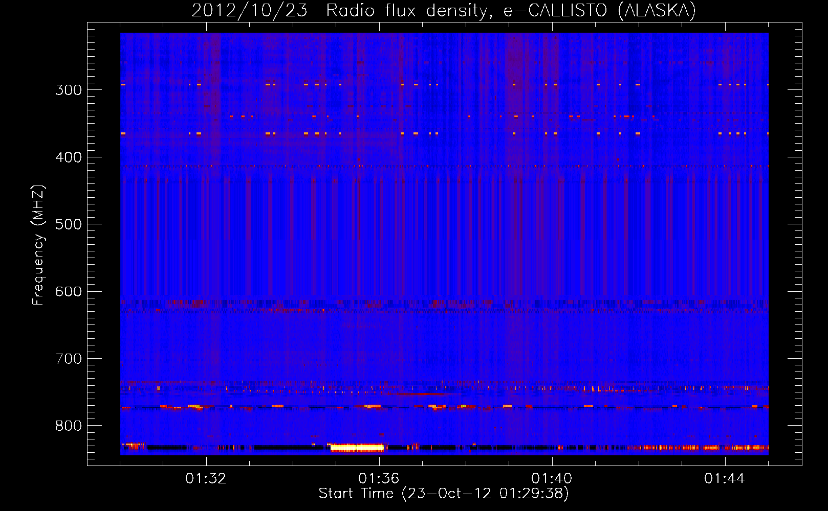Click the plot title 'Radio flux density, e-CALLISTO (ALASKA)'
The image size is (828, 511).
click(x=511, y=11)
